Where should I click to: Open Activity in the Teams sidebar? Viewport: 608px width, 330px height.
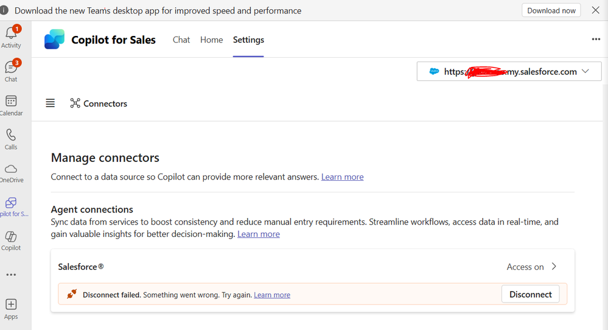(11, 37)
